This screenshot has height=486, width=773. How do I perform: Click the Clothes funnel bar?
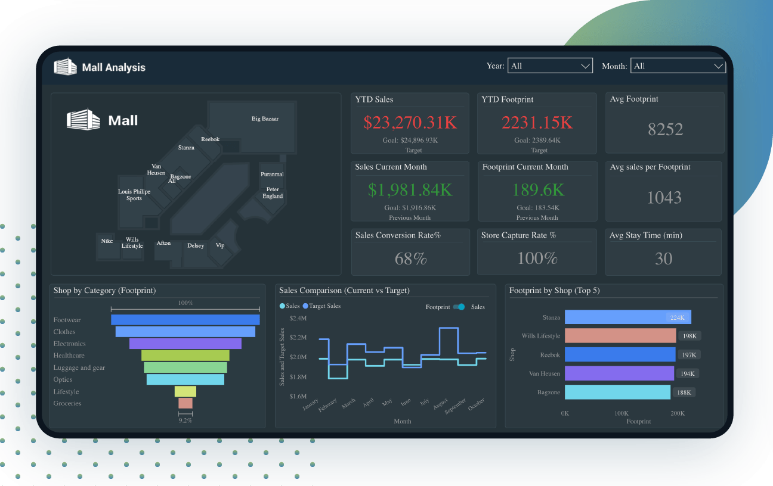click(185, 332)
